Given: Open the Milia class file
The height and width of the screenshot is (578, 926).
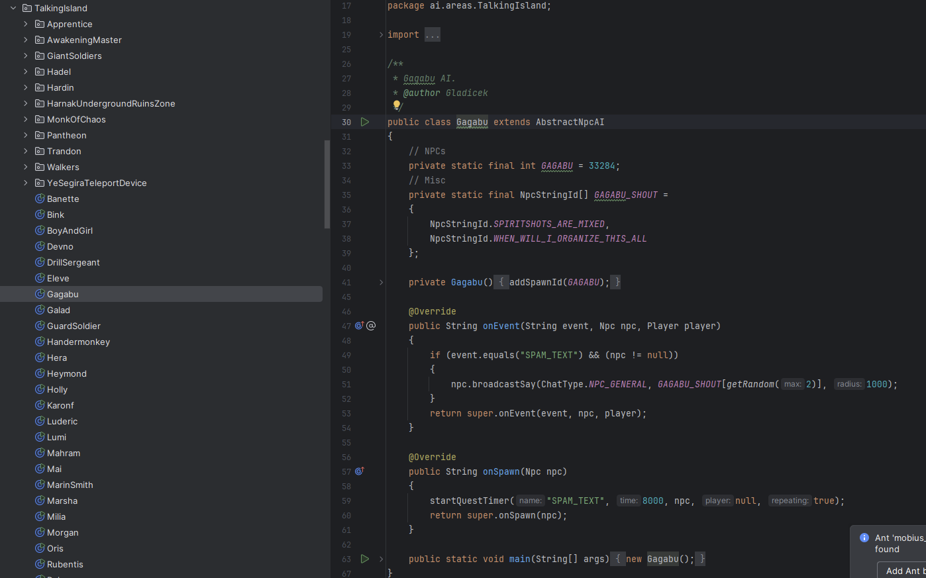Looking at the screenshot, I should (56, 516).
